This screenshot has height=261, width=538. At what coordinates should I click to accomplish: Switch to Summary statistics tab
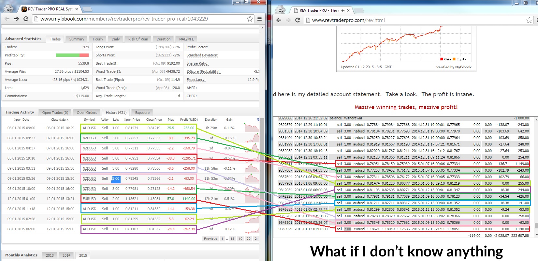click(77, 39)
